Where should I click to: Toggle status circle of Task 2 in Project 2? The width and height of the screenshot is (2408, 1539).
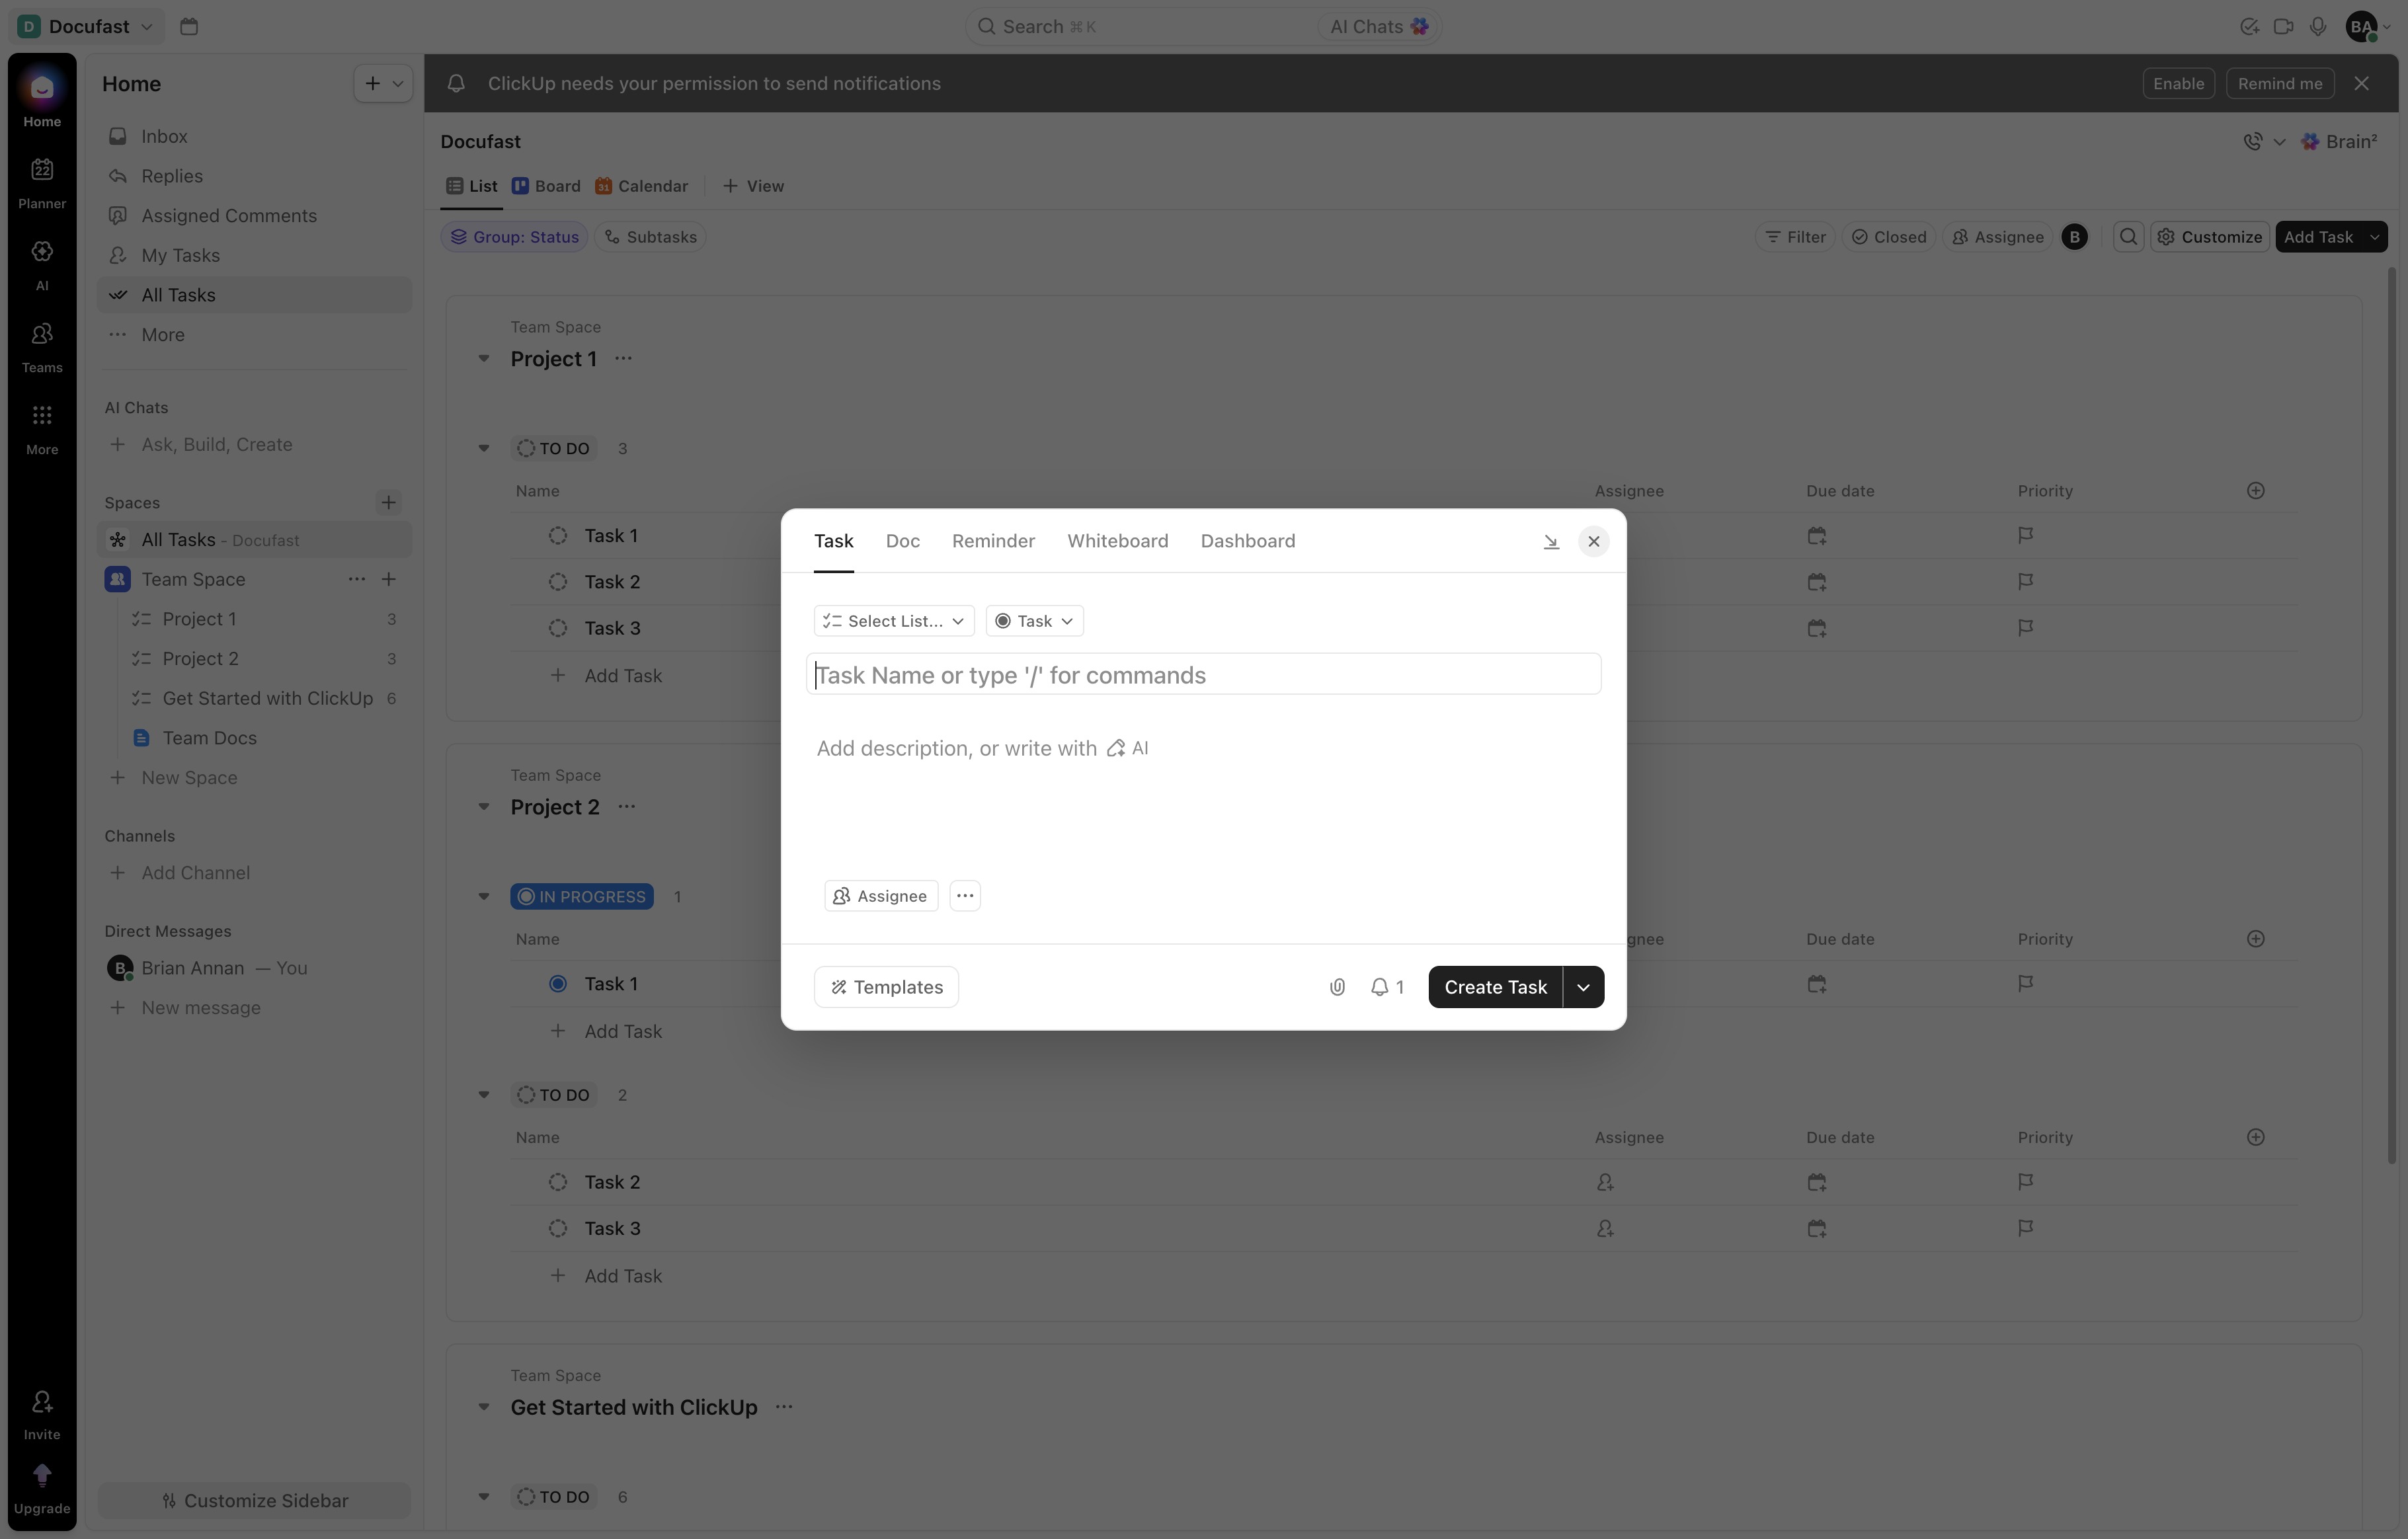[558, 1182]
